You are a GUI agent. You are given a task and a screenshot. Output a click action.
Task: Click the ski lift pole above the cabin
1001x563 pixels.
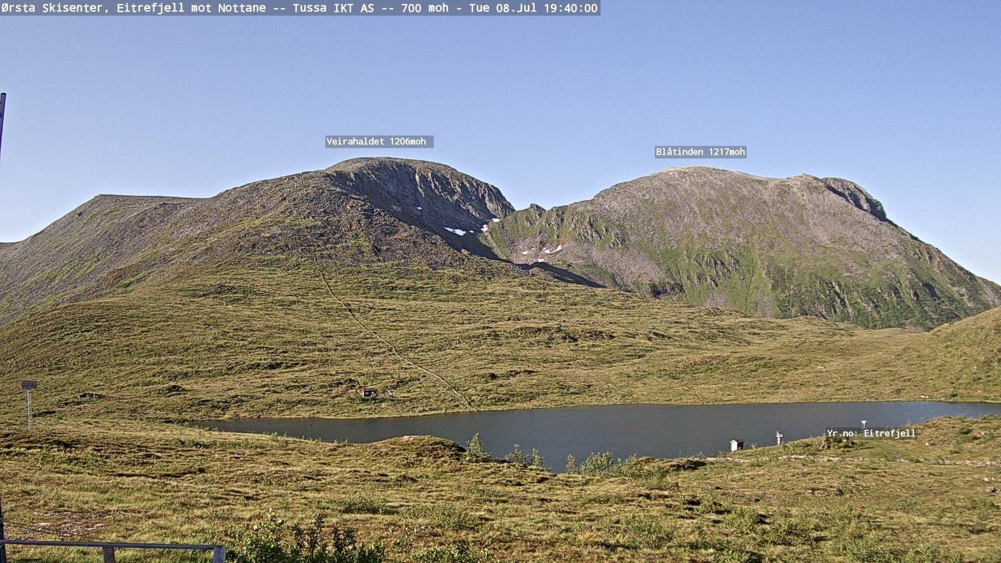click(372, 371)
